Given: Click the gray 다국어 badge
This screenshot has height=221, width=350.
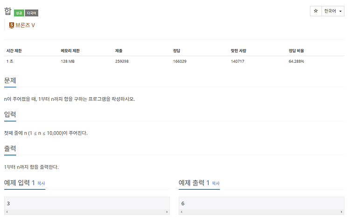Looking at the screenshot, I should point(31,13).
